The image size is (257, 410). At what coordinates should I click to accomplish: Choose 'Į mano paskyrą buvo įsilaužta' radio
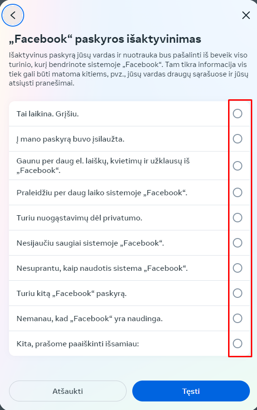coord(238,139)
